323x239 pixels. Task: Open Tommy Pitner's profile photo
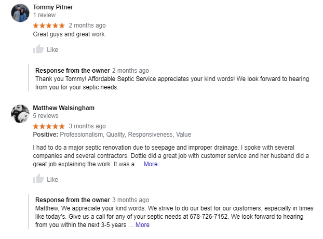tap(20, 13)
